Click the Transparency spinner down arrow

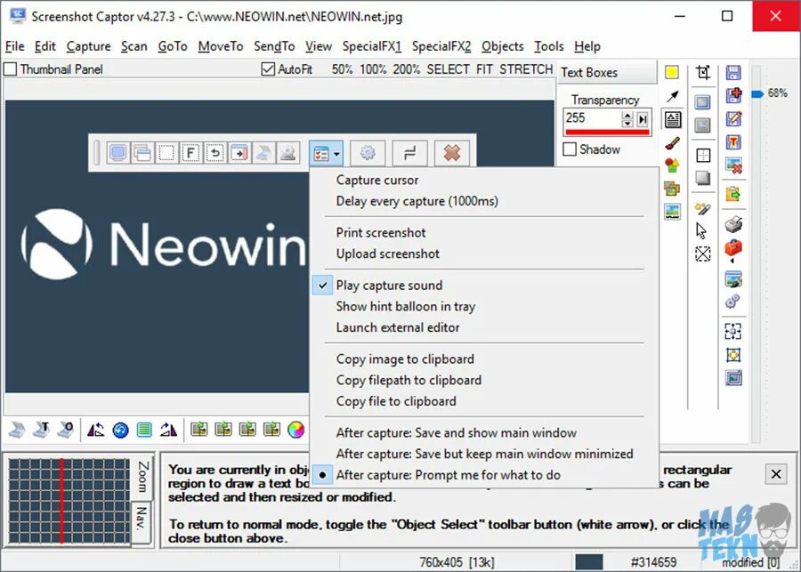(x=627, y=123)
